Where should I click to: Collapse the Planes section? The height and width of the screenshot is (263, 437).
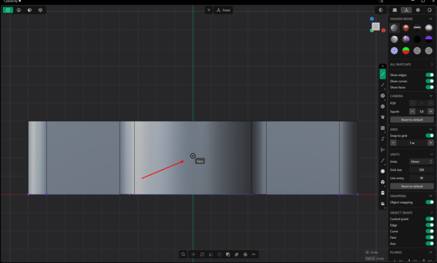[x=431, y=253]
